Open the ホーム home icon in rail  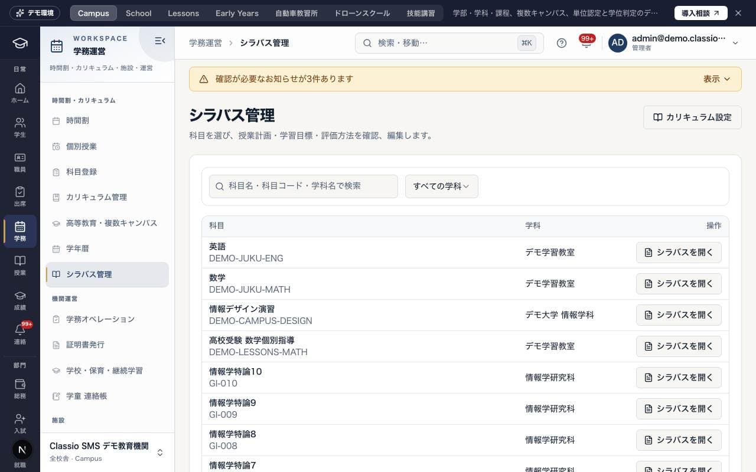(x=20, y=93)
